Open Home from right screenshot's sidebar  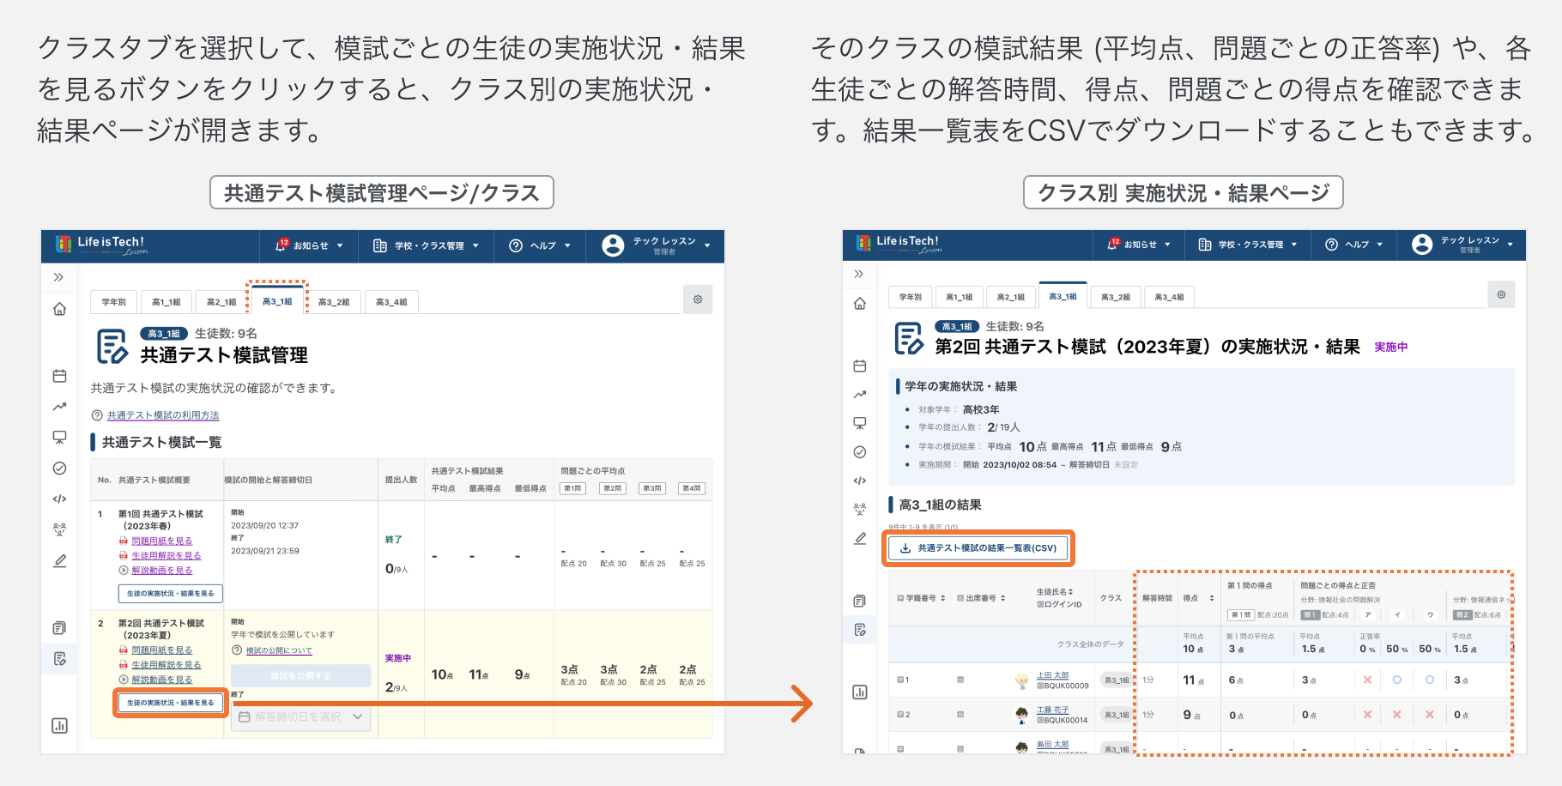(x=860, y=304)
